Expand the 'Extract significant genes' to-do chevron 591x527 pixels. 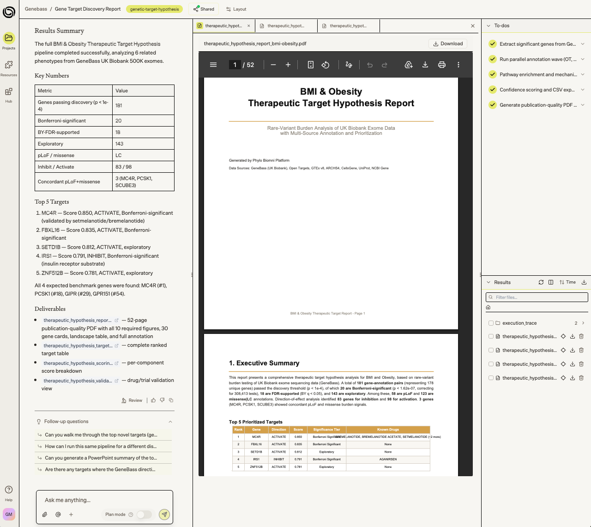(x=583, y=44)
